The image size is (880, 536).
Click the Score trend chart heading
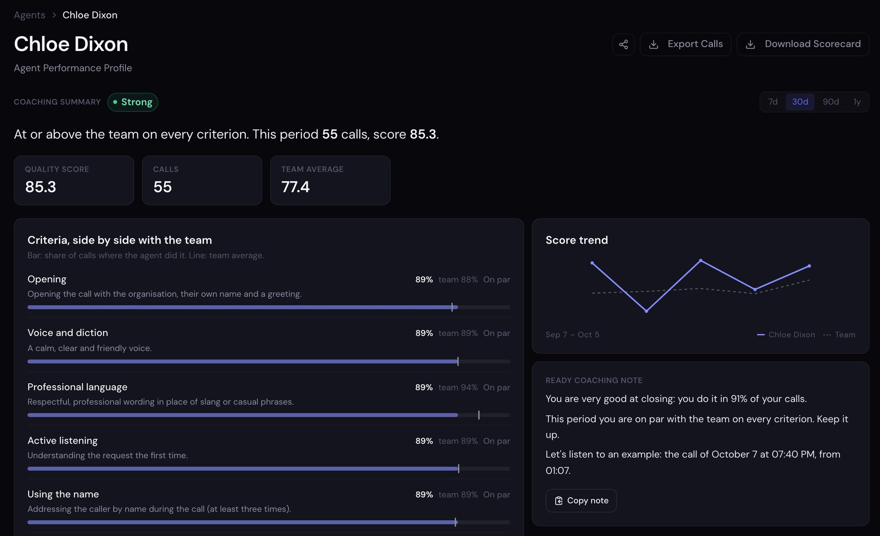(576, 240)
